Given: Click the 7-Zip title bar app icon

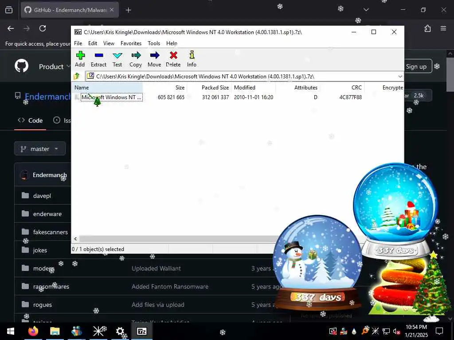Looking at the screenshot, I should click(x=78, y=32).
